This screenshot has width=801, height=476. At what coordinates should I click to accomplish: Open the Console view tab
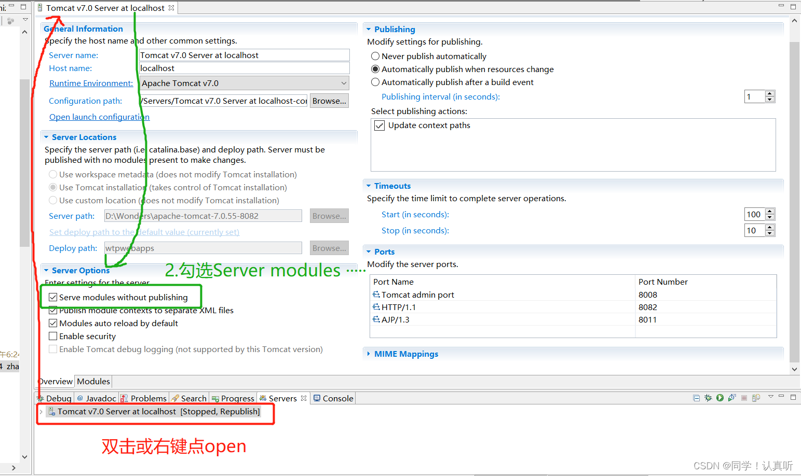pyautogui.click(x=333, y=398)
